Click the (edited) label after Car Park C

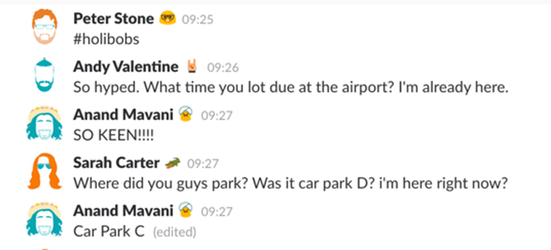click(x=174, y=232)
